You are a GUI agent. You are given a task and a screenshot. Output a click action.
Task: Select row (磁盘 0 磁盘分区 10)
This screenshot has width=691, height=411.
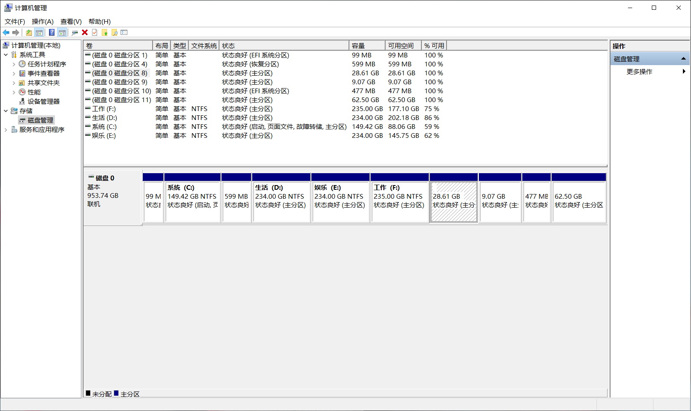tap(264, 91)
